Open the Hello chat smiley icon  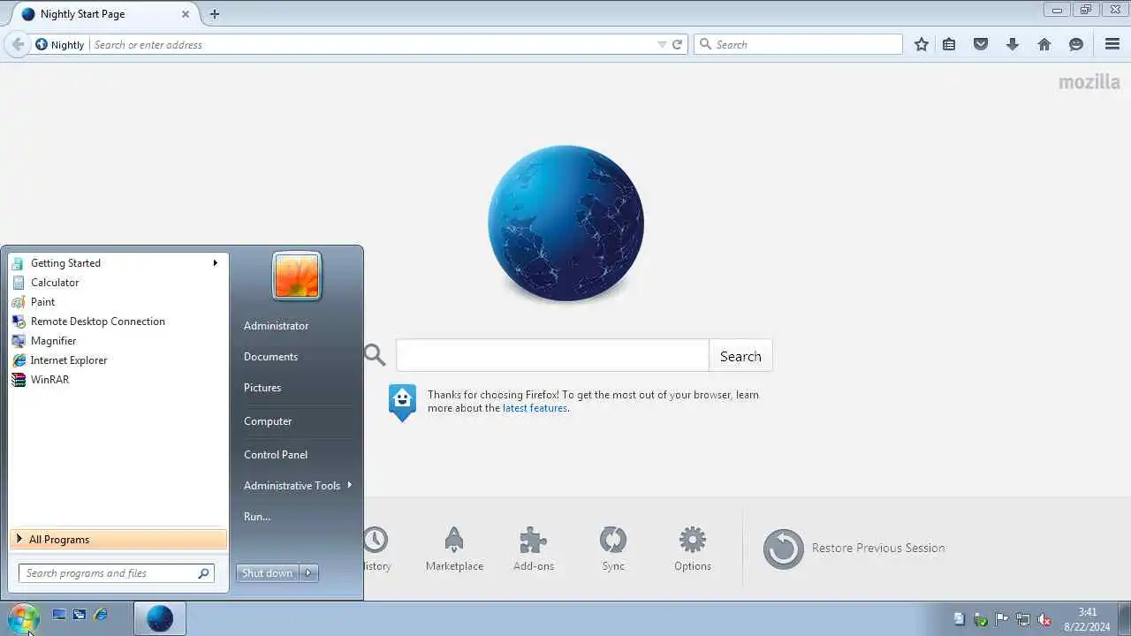(x=1076, y=44)
